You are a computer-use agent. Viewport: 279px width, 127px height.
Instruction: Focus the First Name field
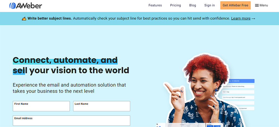41,106
